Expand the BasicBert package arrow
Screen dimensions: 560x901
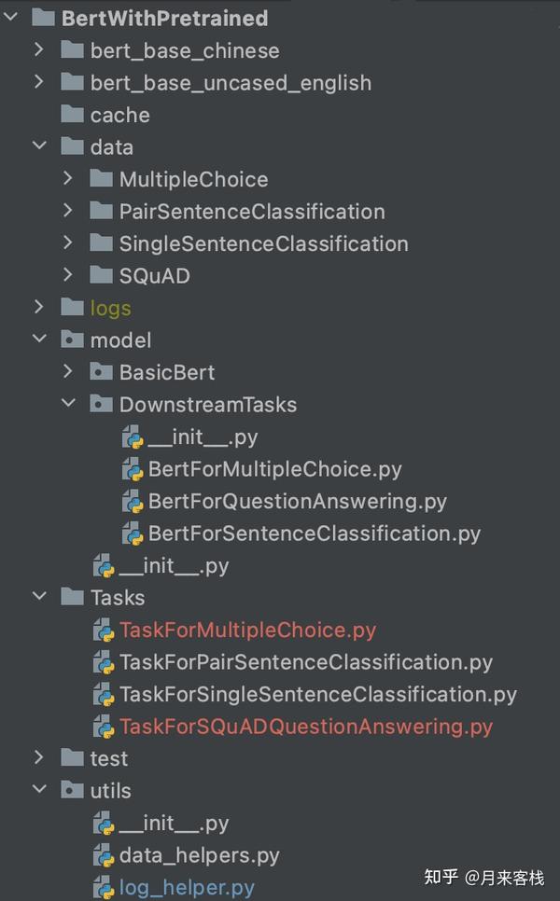coord(67,372)
